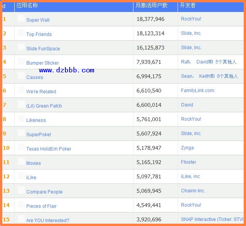Open developer SNAP Interactive link
246x226 pixels.
[x=212, y=219]
